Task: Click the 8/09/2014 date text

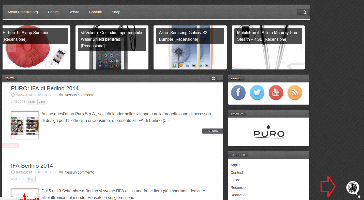Action: click(24, 172)
